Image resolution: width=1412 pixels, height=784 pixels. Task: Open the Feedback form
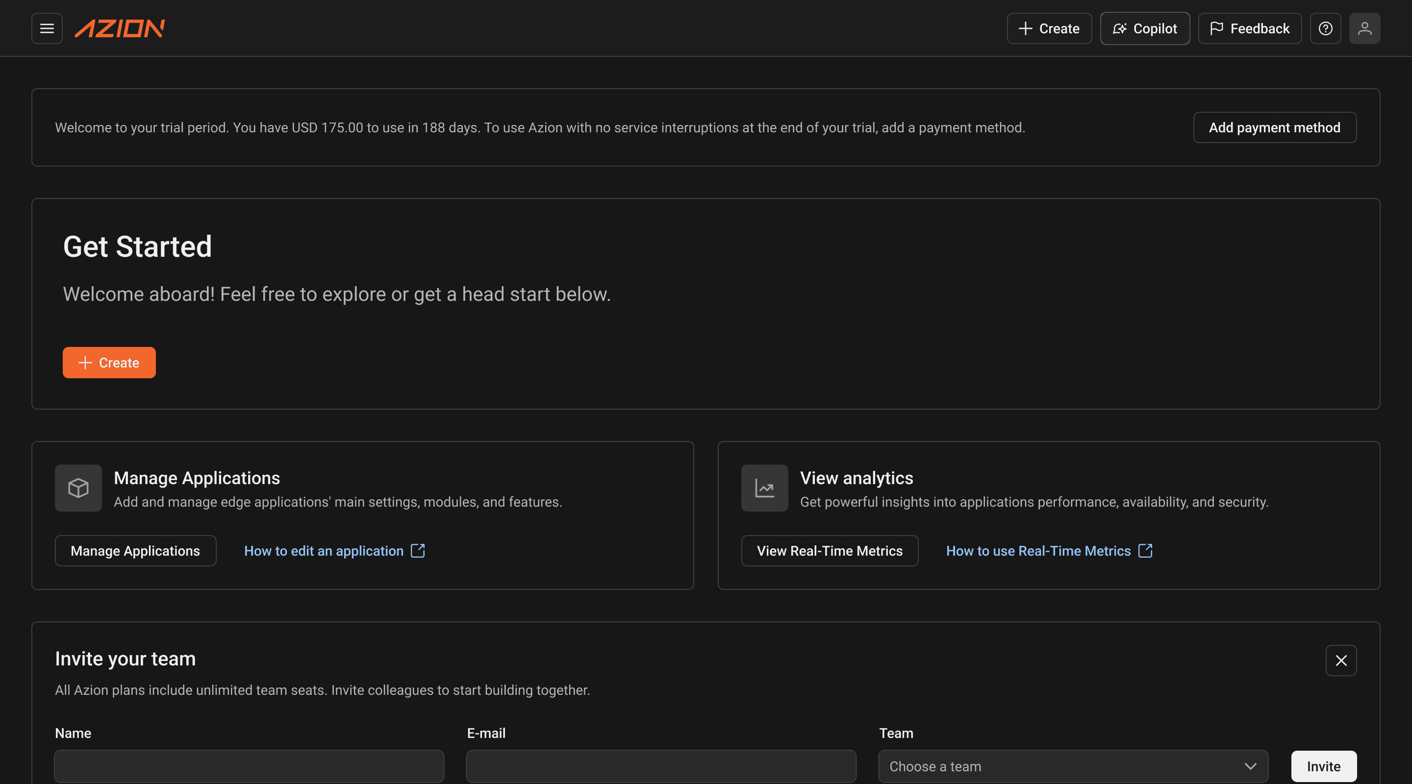(x=1250, y=28)
